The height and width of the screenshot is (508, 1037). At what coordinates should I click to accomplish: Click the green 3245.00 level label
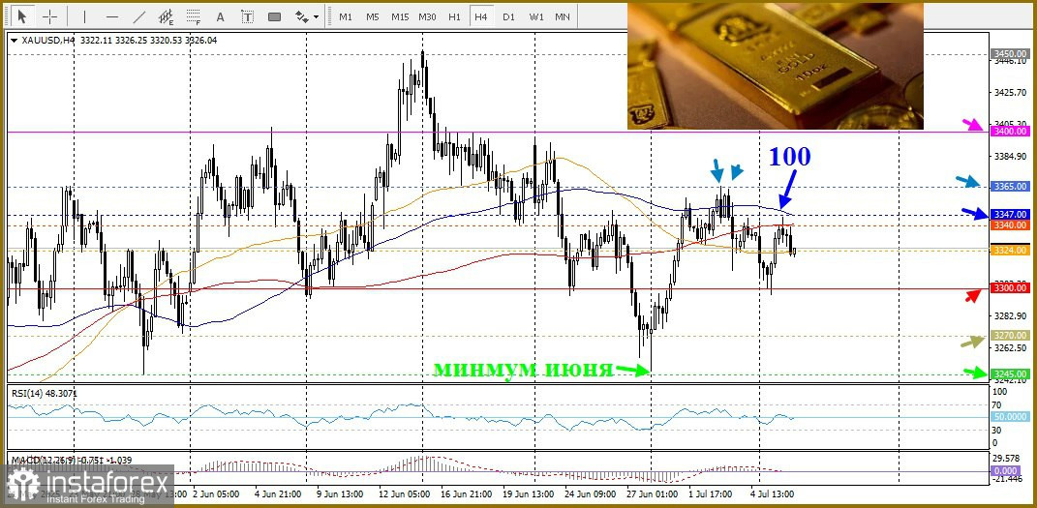1009,374
